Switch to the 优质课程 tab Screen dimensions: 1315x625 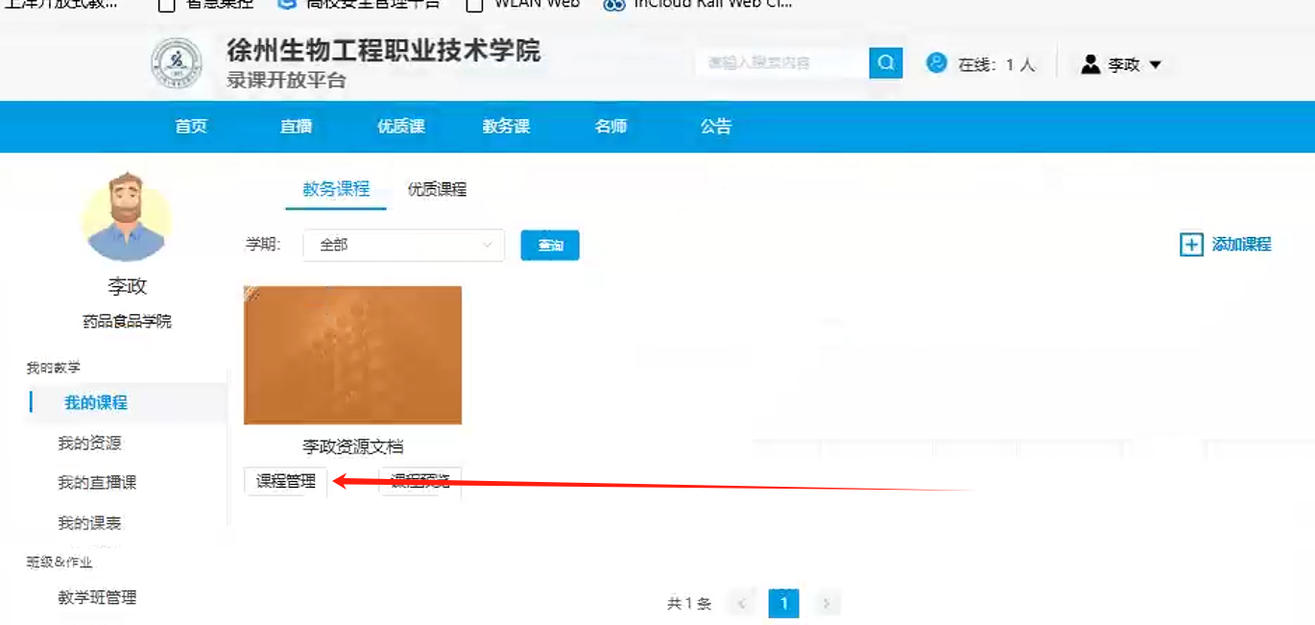pyautogui.click(x=437, y=190)
